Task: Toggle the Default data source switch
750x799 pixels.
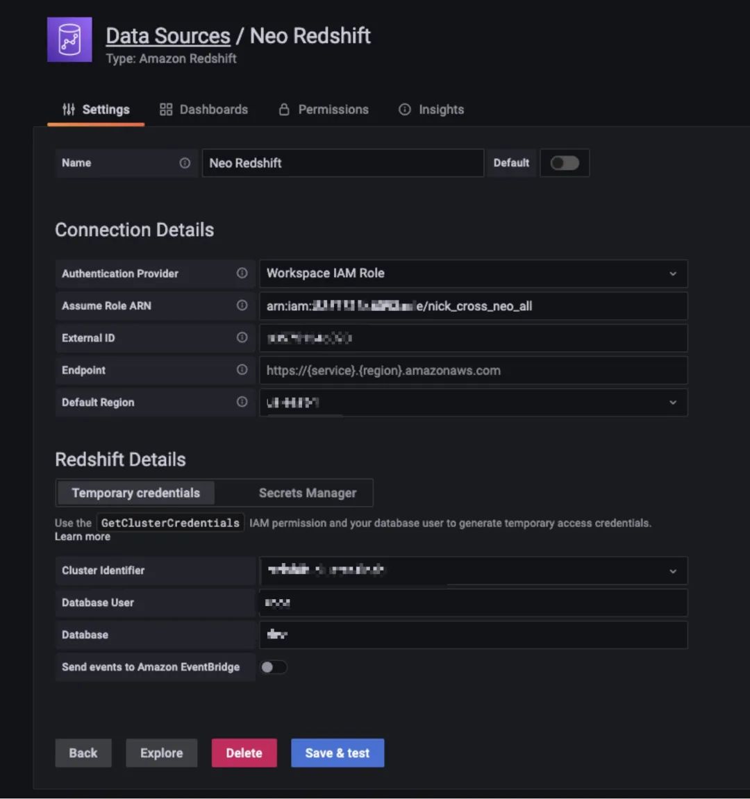Action: coord(565,163)
